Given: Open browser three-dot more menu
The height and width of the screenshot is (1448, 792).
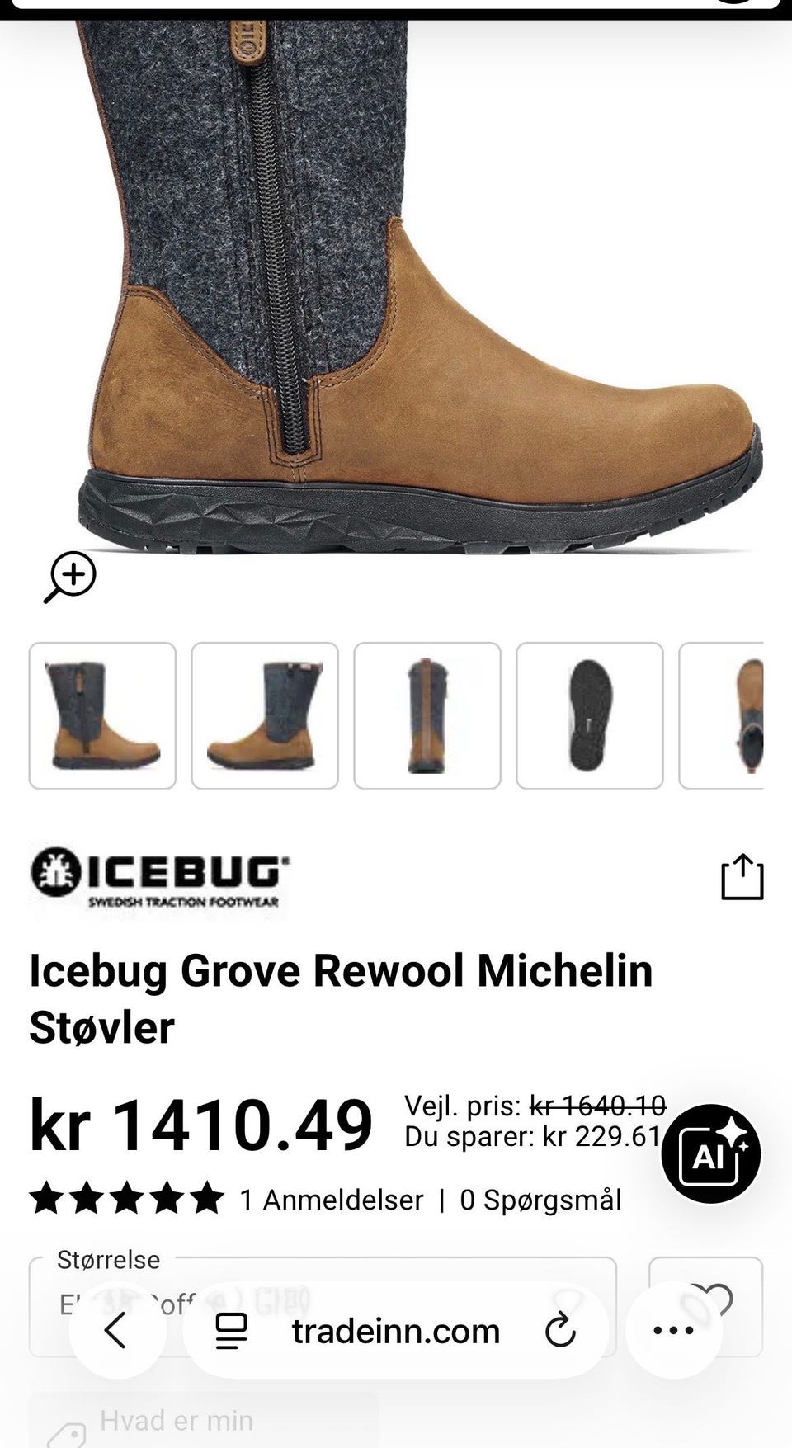Looking at the screenshot, I should (x=674, y=1331).
